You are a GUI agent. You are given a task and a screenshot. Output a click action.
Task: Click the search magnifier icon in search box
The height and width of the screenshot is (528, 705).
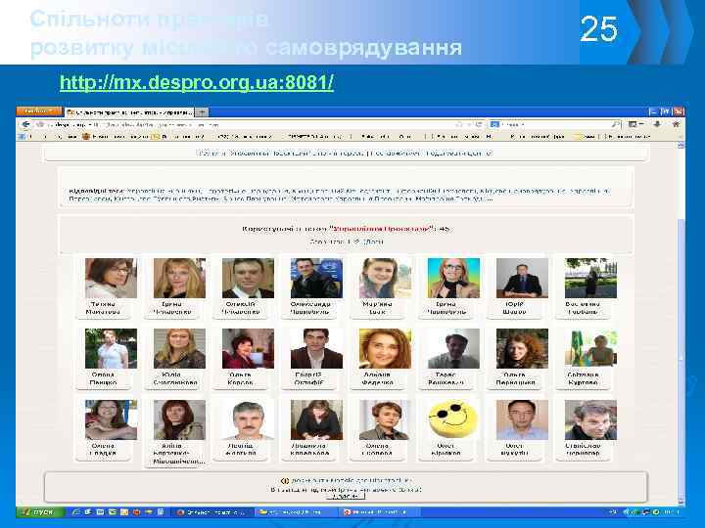616,124
